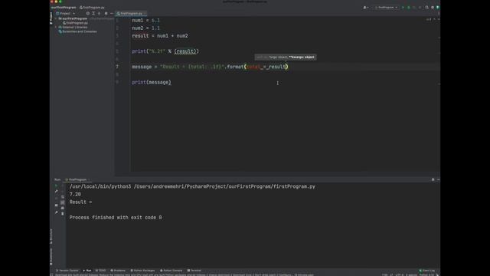Open IDE settings gear in top toolbar

(x=433, y=7)
